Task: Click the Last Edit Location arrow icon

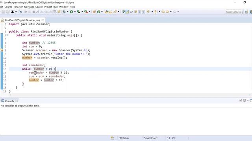Action: tap(163, 12)
